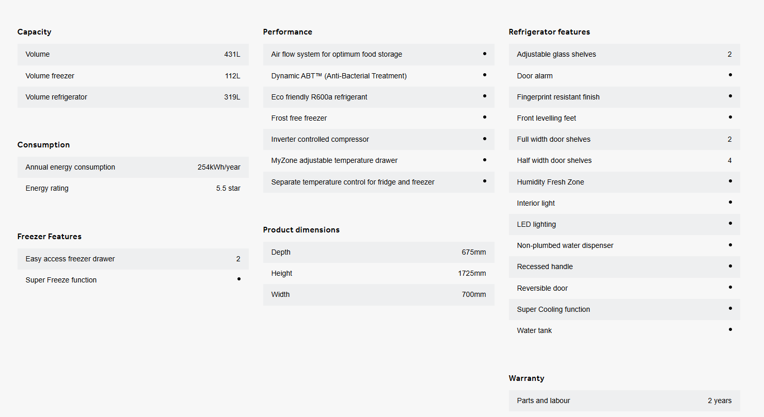
Task: Select the Annual energy consumption row
Action: click(x=133, y=167)
